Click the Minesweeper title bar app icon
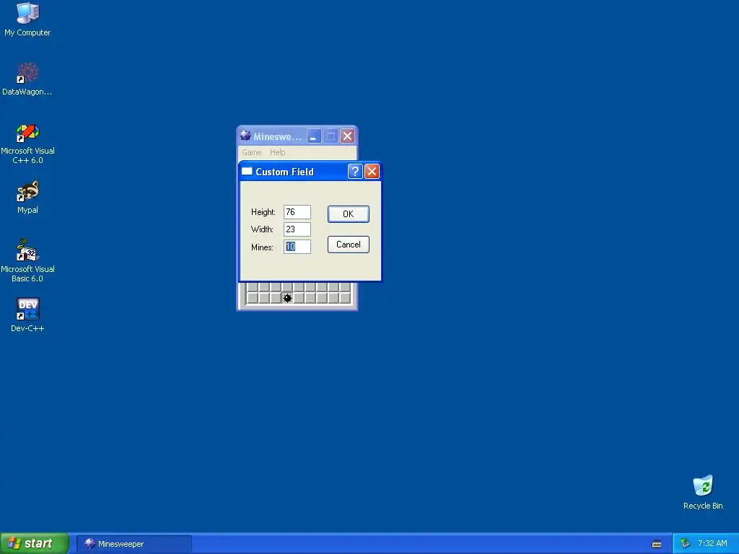 245,136
